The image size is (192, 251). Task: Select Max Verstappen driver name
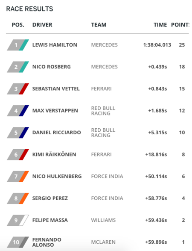[x=55, y=111]
